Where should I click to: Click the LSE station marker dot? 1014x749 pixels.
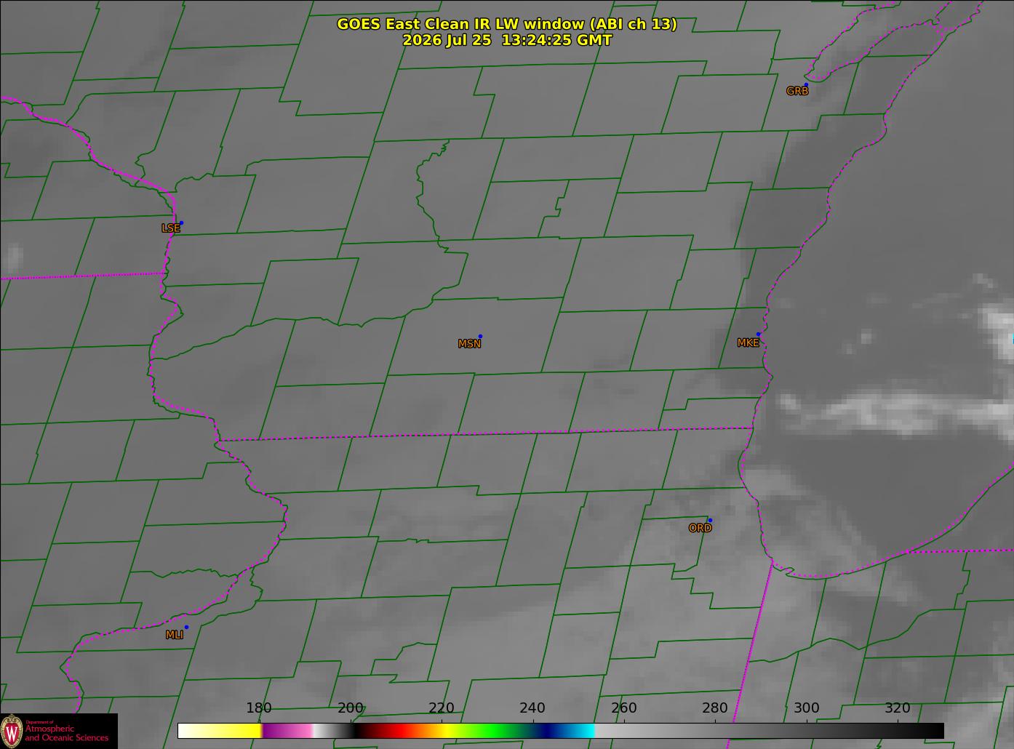pos(181,223)
